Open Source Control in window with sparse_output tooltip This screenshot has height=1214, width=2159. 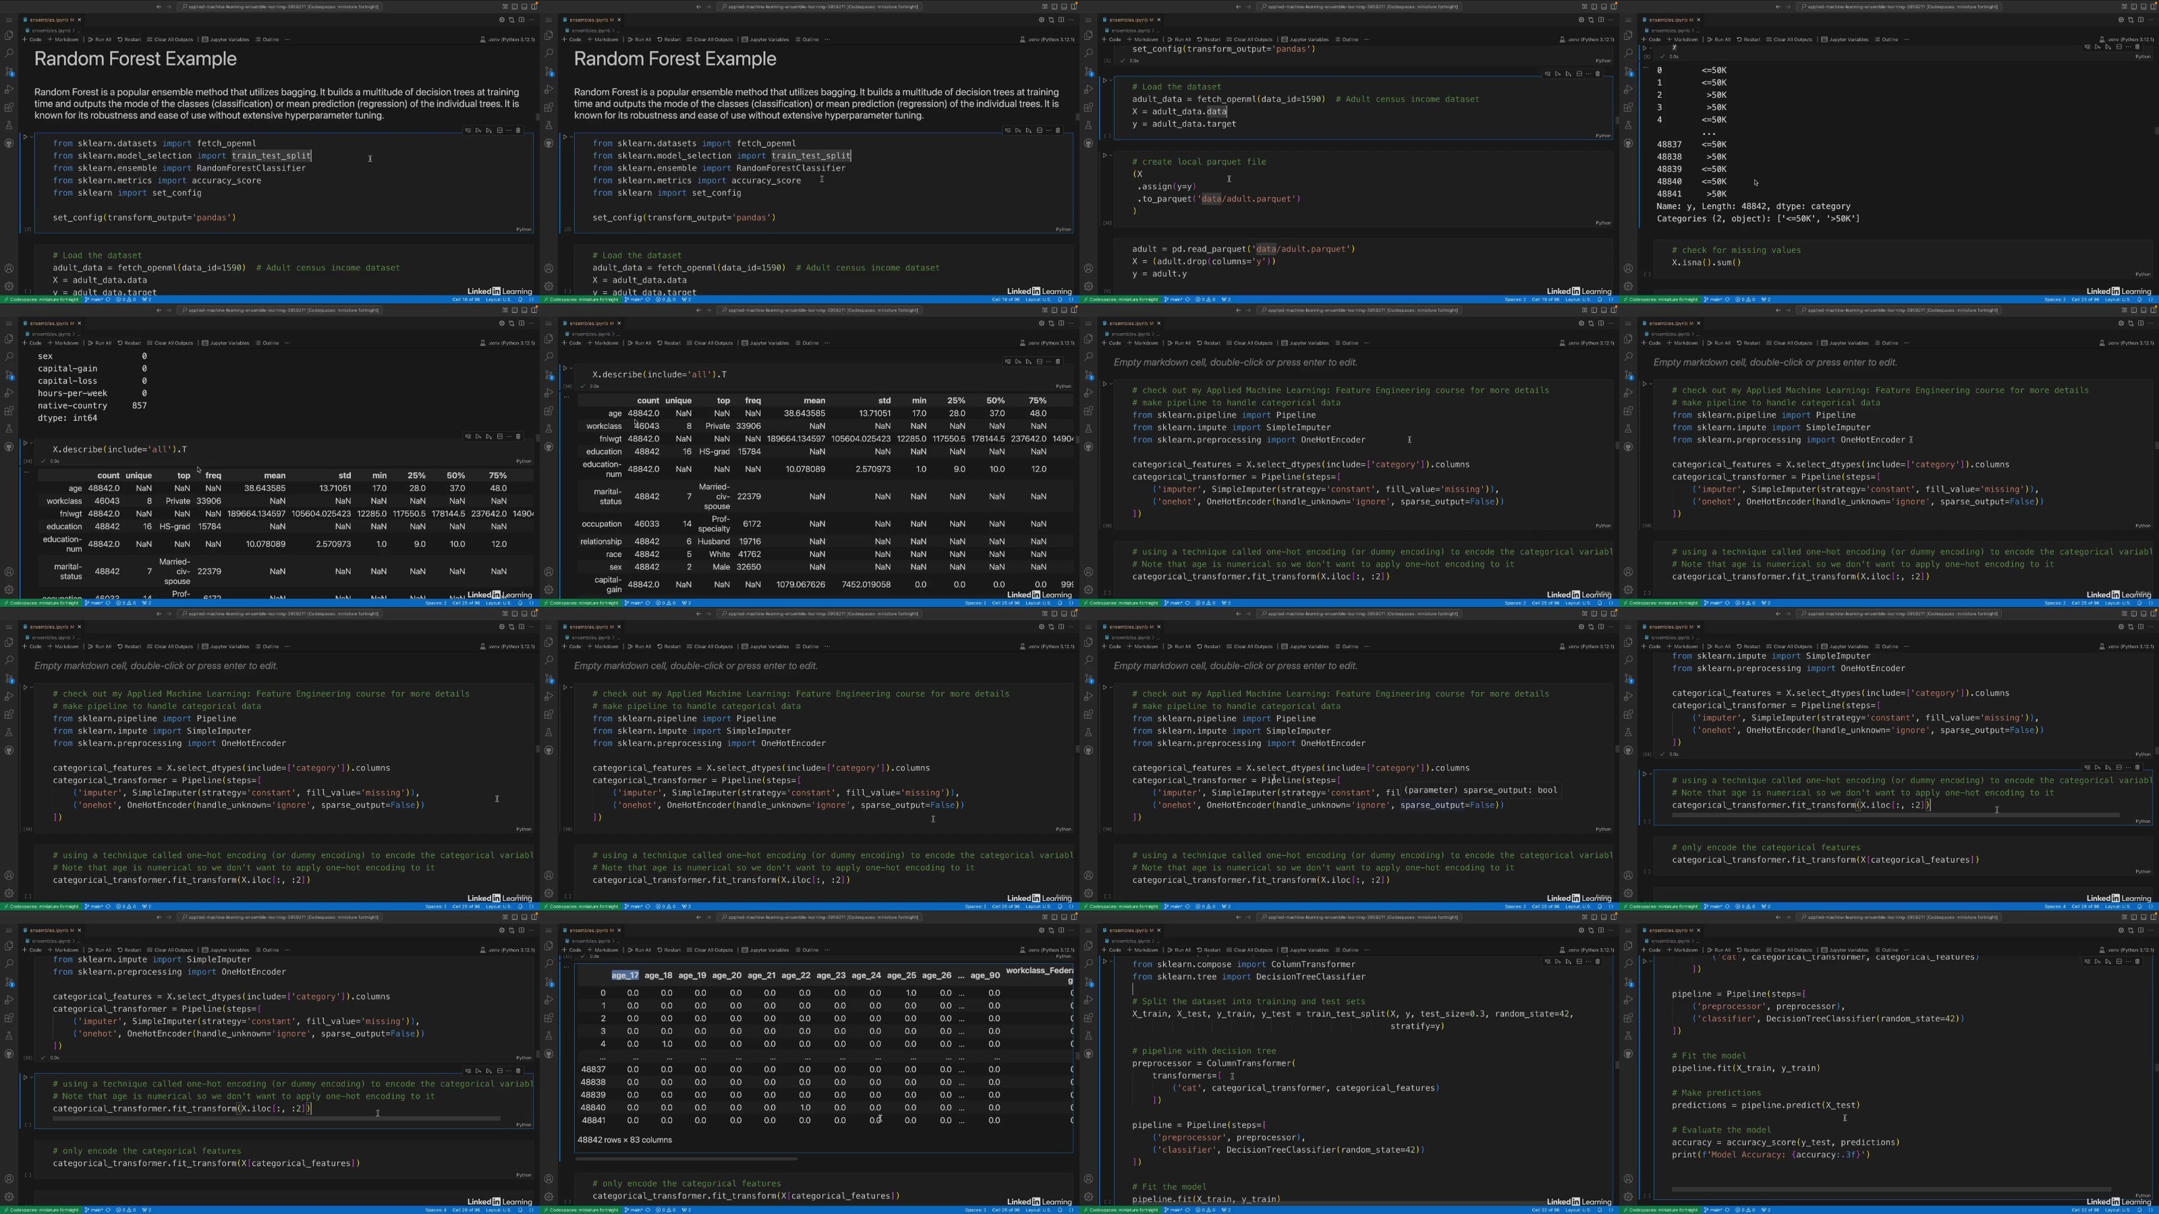[x=1089, y=678]
